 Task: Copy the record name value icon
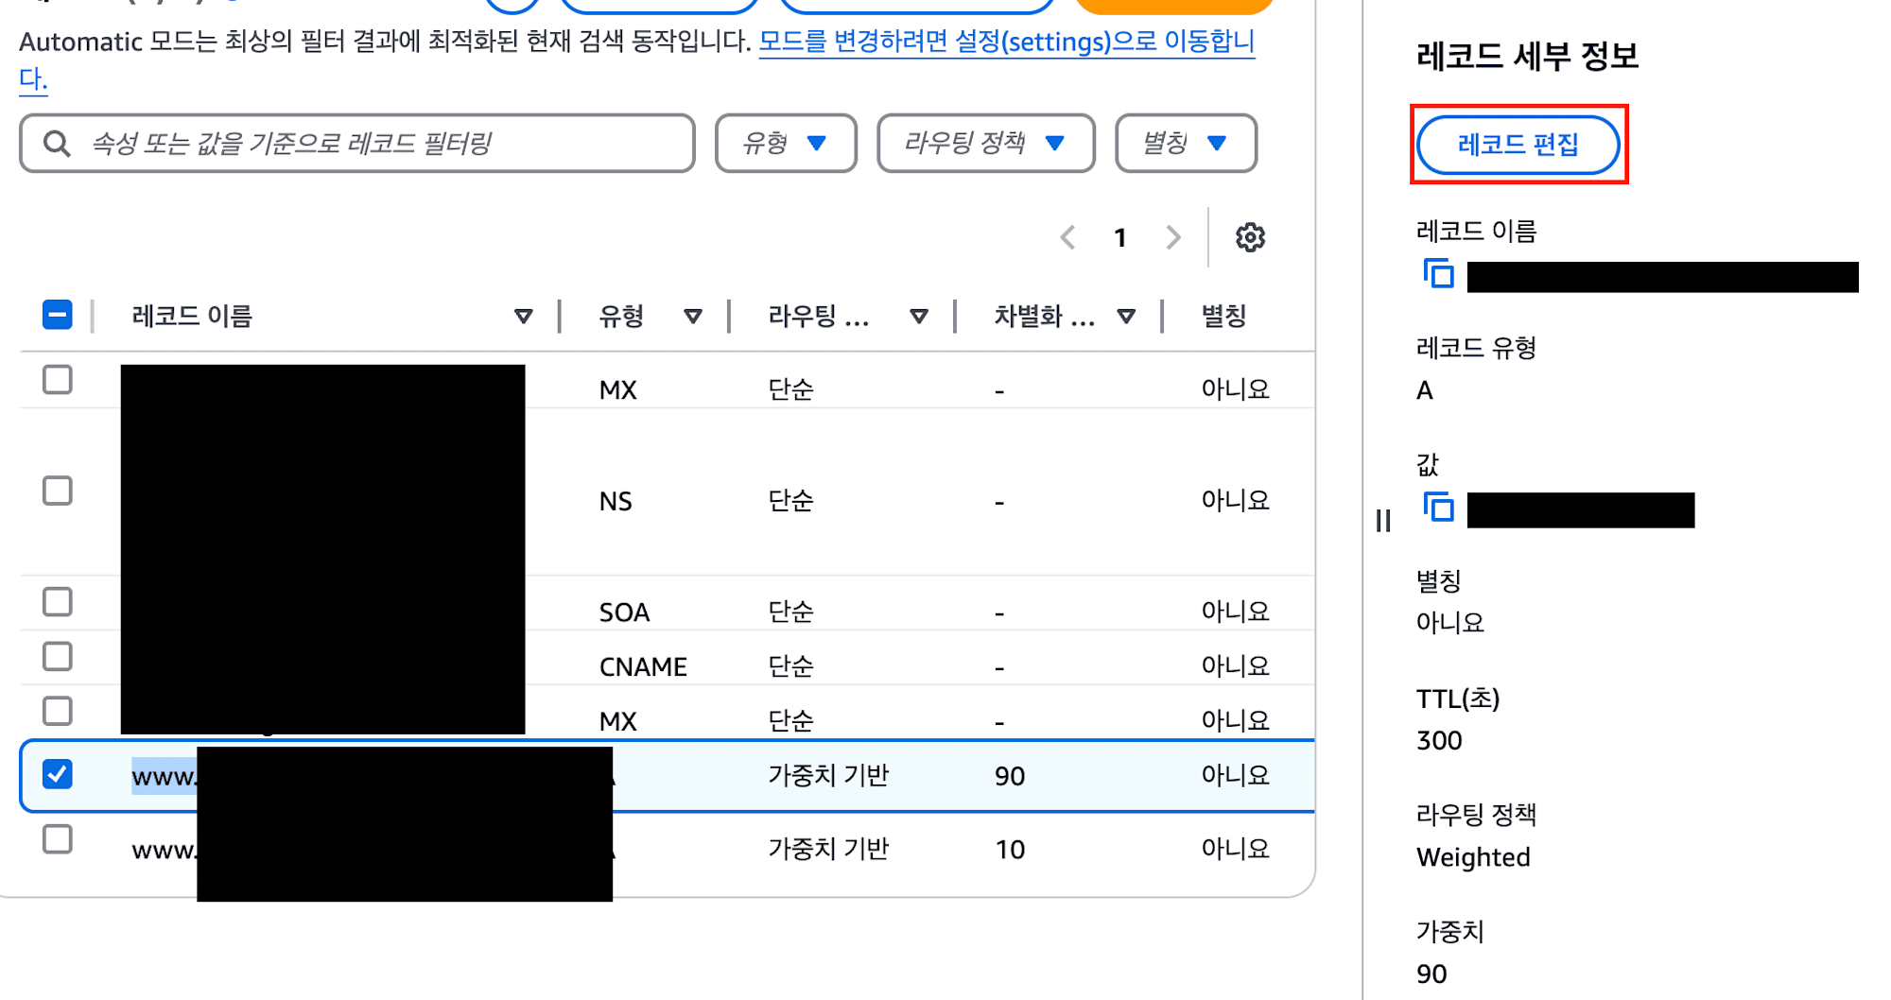pyautogui.click(x=1438, y=274)
